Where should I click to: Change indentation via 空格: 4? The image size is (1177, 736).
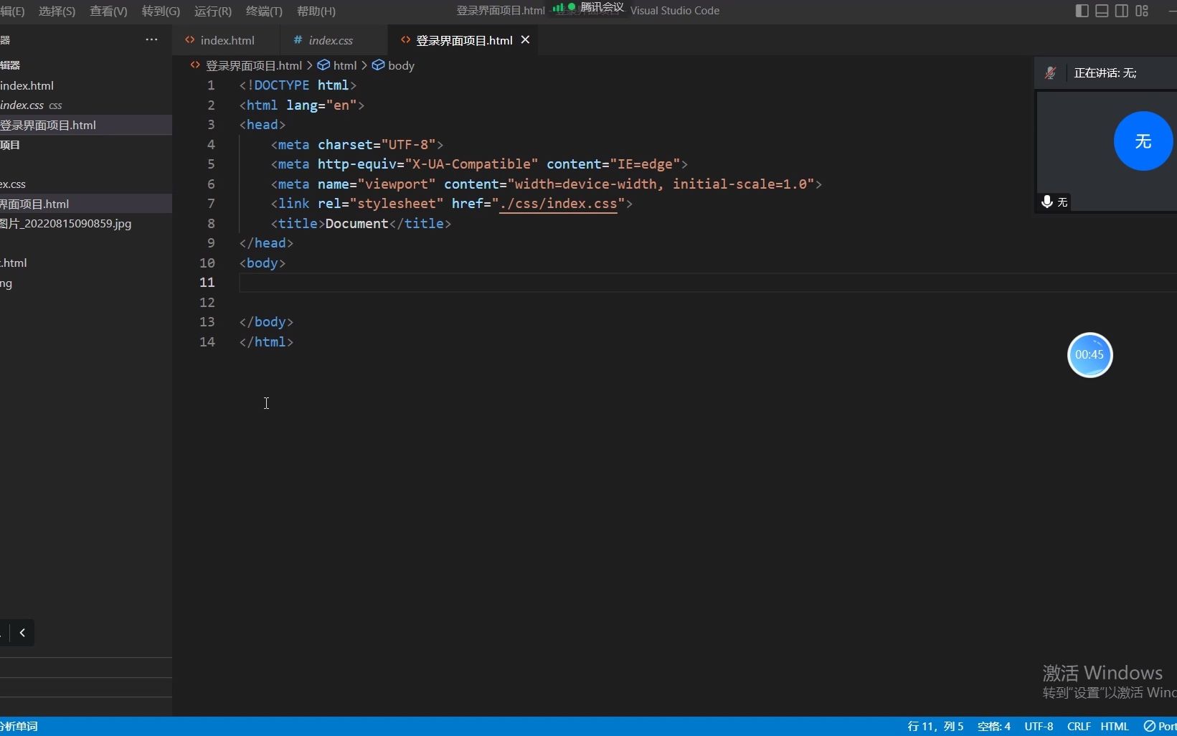click(x=994, y=726)
